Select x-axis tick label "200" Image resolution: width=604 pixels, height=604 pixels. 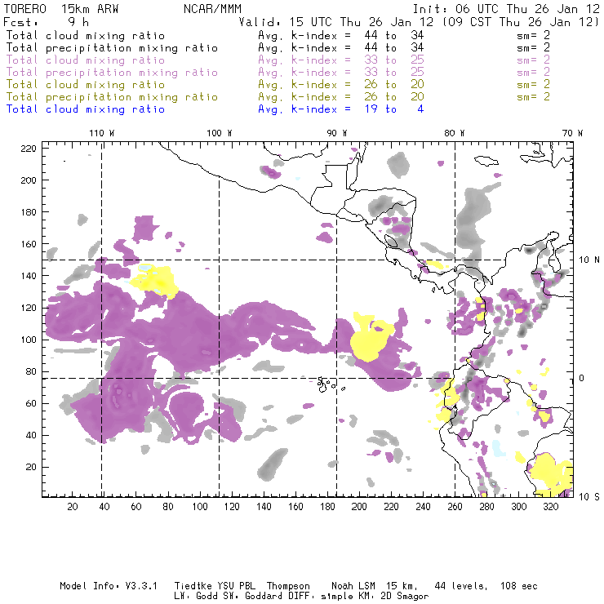coord(359,507)
